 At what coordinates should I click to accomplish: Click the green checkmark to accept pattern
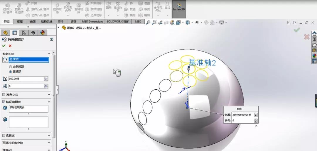coord(4,46)
